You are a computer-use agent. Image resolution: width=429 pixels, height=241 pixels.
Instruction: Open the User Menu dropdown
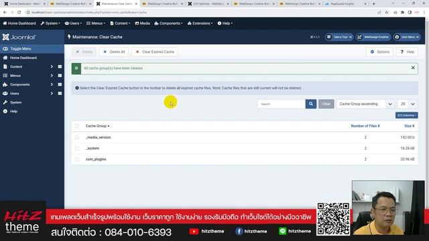pos(407,37)
